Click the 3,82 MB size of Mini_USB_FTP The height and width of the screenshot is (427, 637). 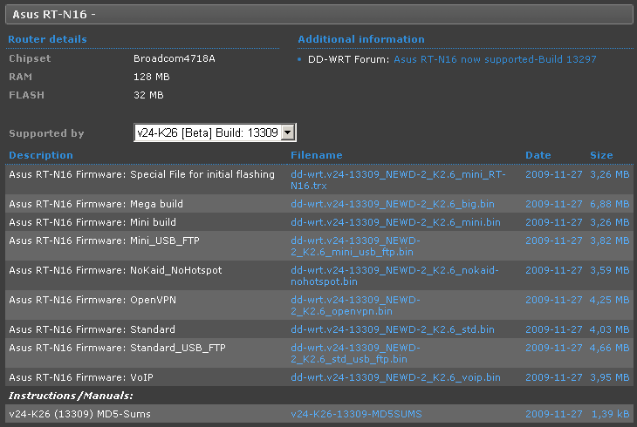(610, 241)
